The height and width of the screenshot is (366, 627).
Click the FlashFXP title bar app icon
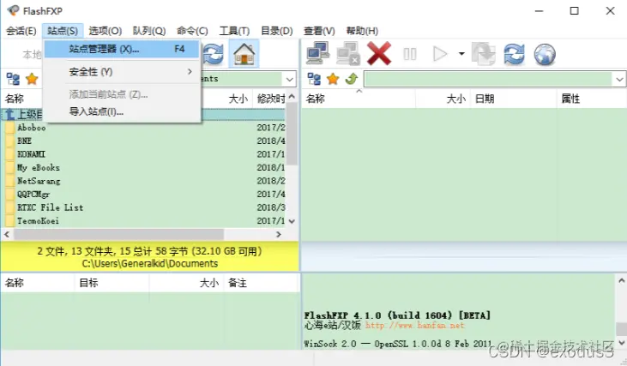pos(13,10)
